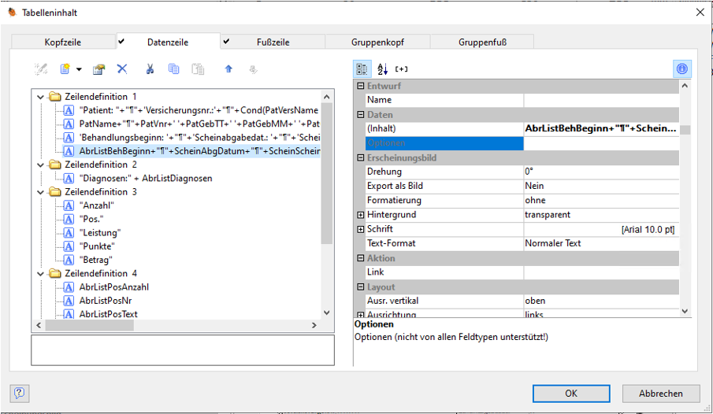Click the A icon beside "Diagnosen:" entry
This screenshot has width=713, height=414.
(x=69, y=178)
